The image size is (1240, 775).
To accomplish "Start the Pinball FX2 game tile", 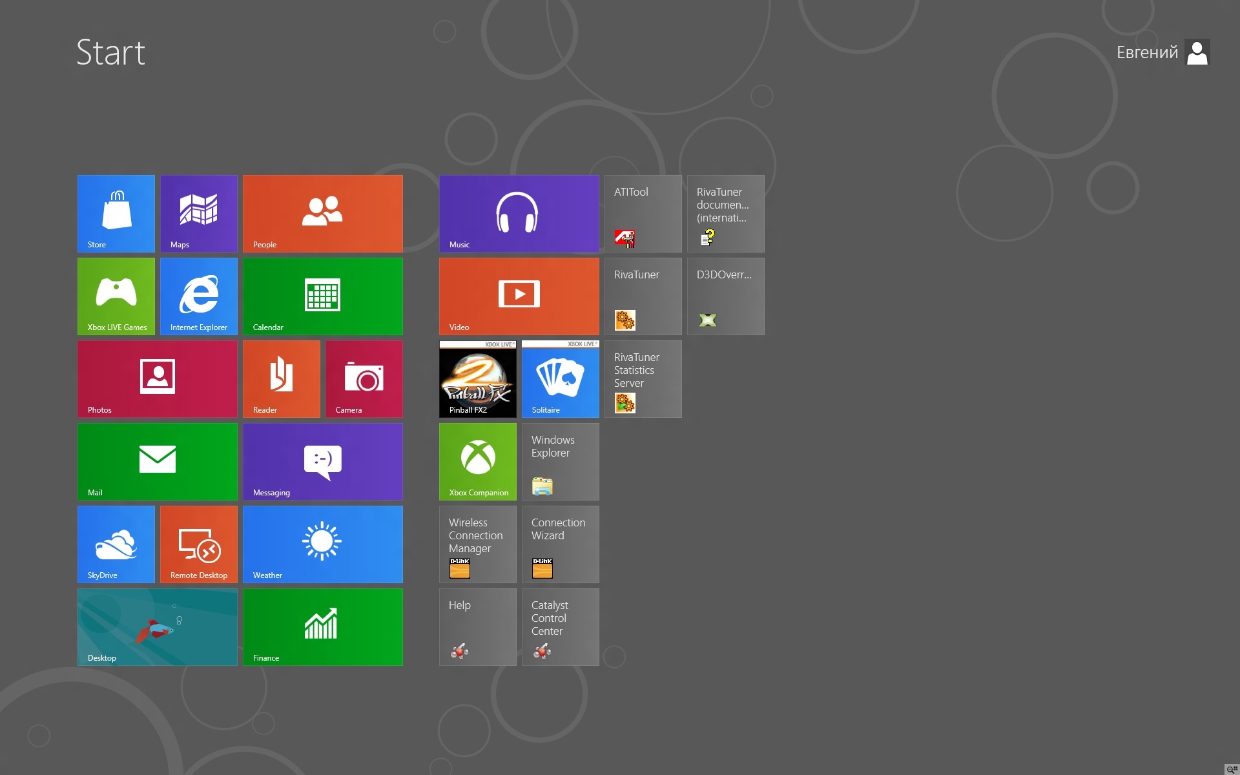I will pos(478,379).
